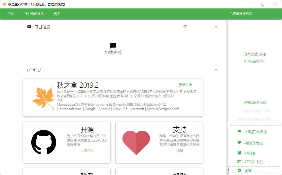
Task: Switch to the 针对当前设备 tab
Action: (x=34, y=14)
